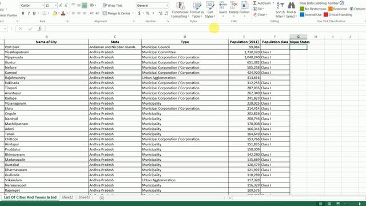Viewport: 366px width, 206px height.
Task: Click the Format Painter
Action: pyautogui.click(x=9, y=15)
